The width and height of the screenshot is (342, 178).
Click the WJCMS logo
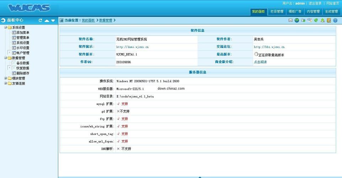pyautogui.click(x=29, y=8)
